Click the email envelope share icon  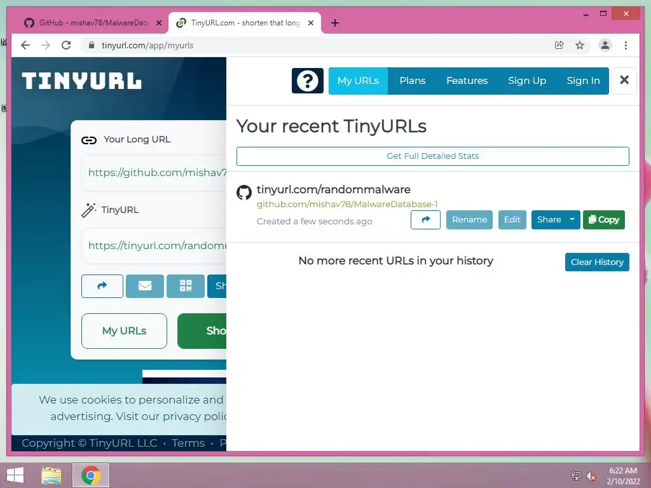(x=145, y=286)
